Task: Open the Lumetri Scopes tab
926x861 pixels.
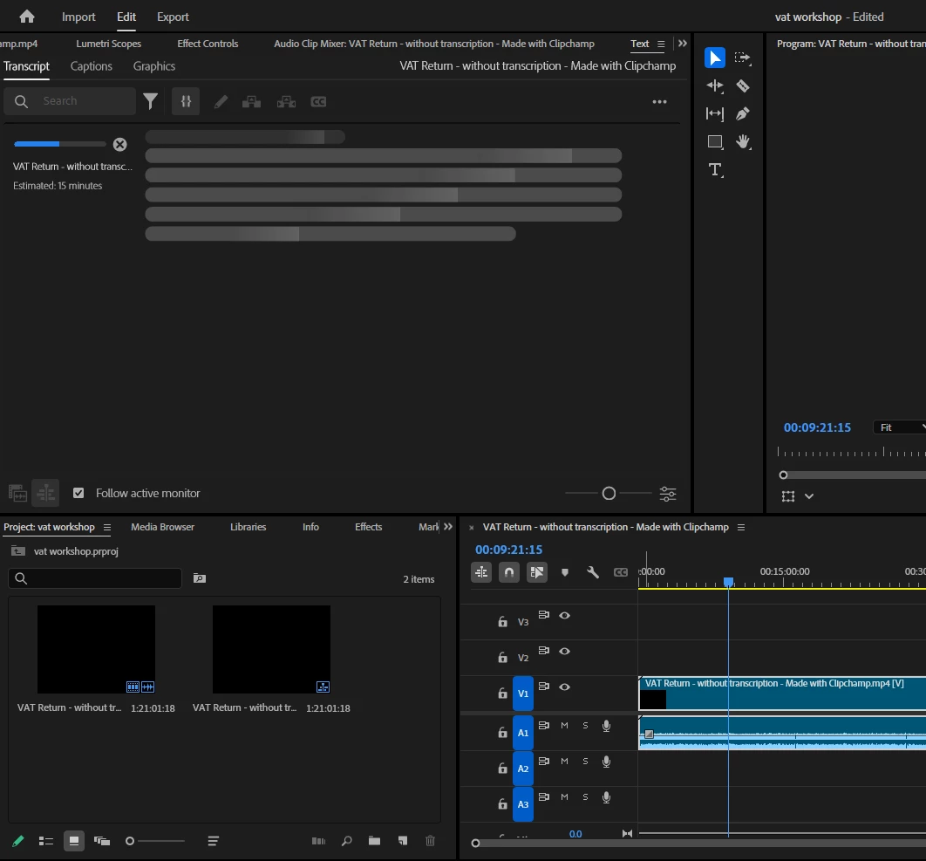Action: tap(109, 44)
